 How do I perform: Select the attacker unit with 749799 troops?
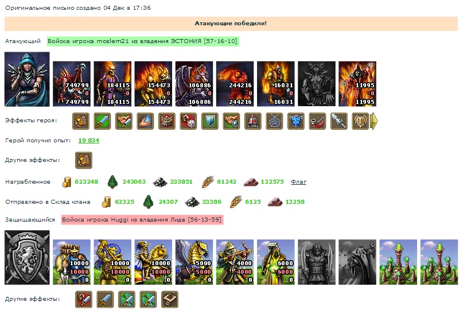point(72,84)
